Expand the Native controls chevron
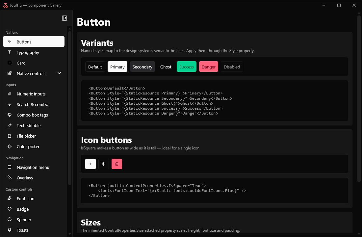 [x=59, y=73]
